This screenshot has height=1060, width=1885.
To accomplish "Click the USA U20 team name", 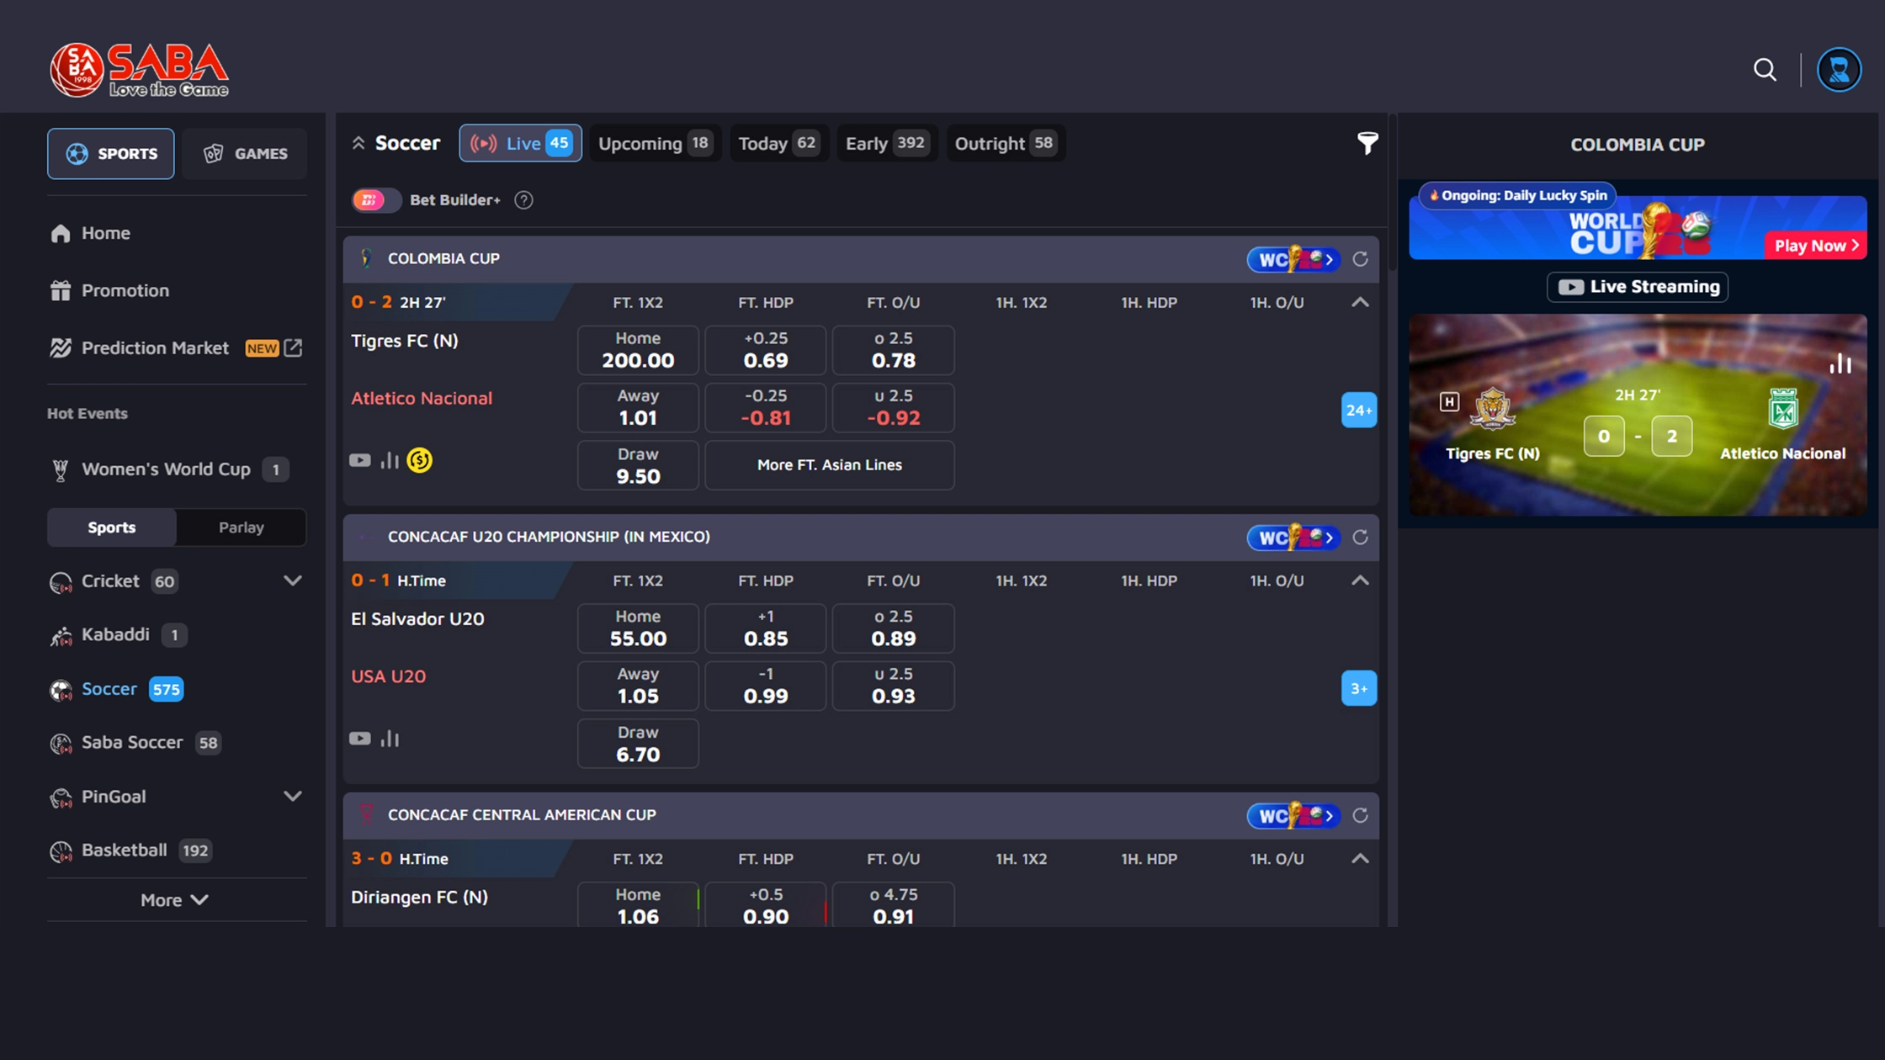I will 388,676.
